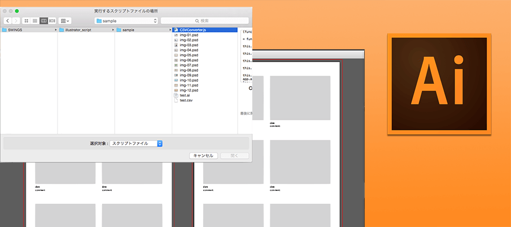Screen dimensions: 511x227
Task: Select the SWINGS folder
Action: coord(29,30)
